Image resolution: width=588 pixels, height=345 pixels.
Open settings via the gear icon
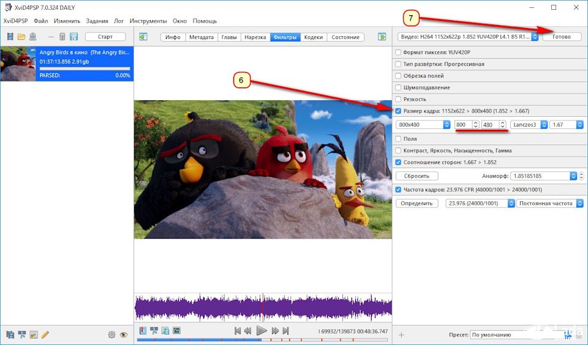[111, 335]
